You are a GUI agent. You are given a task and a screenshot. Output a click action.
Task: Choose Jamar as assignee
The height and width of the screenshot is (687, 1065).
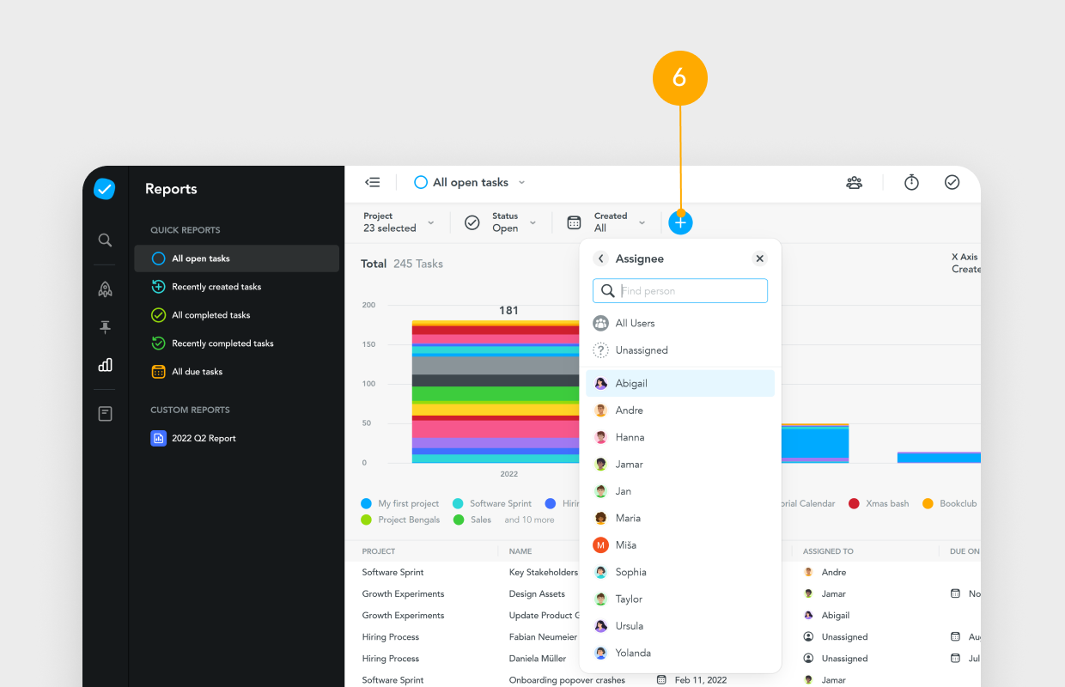tap(680, 464)
